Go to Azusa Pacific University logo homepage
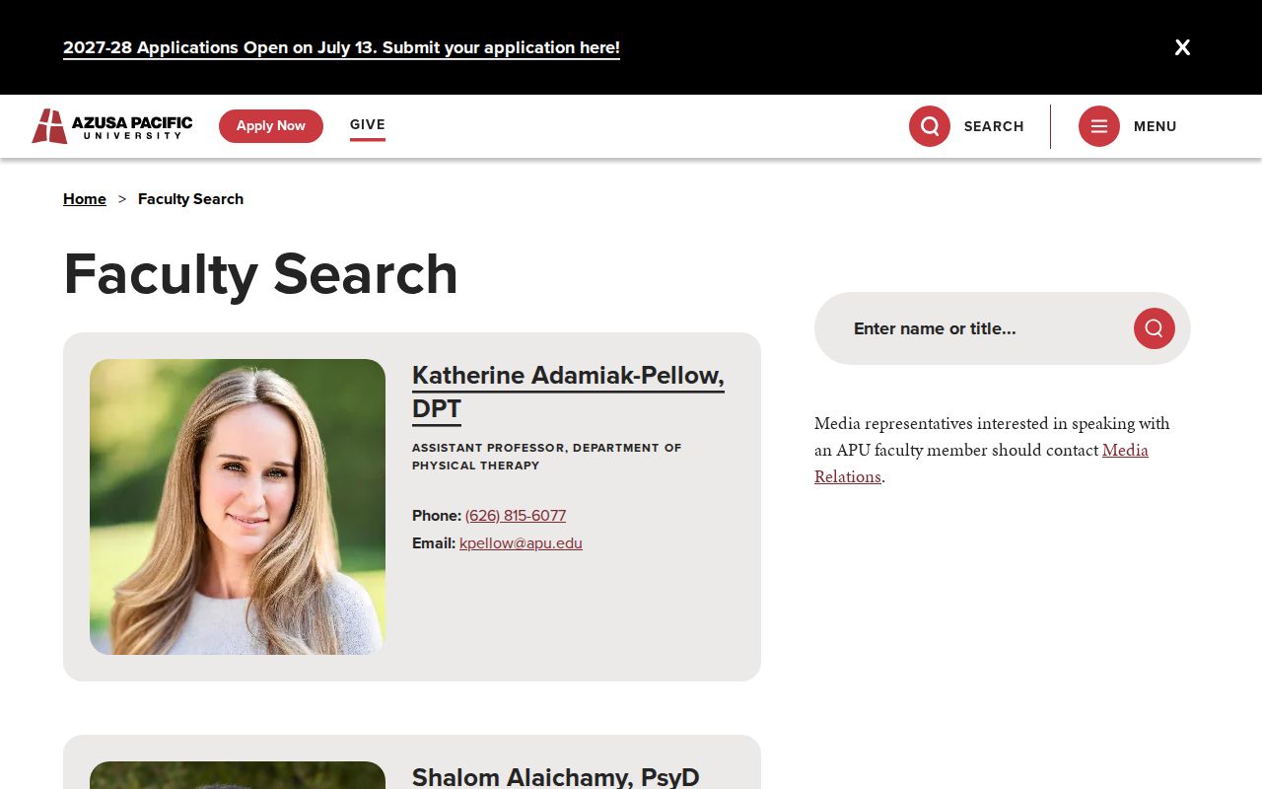 (112, 126)
